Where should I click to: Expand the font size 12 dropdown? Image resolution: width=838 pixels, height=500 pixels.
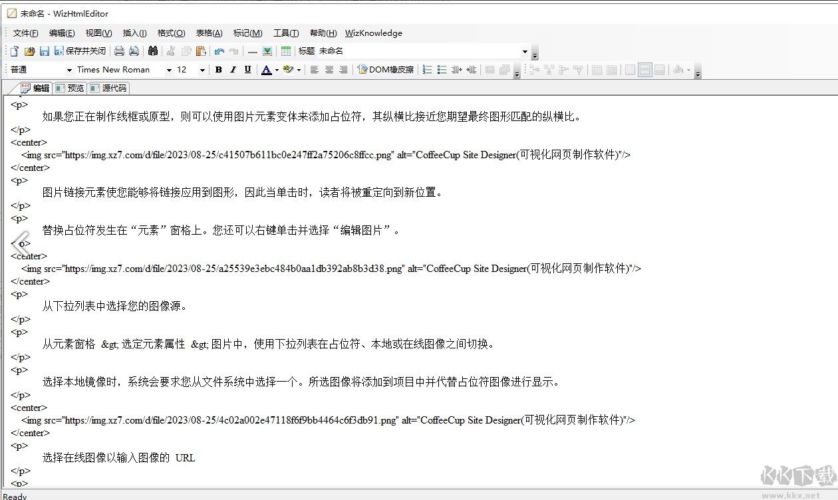click(x=202, y=70)
